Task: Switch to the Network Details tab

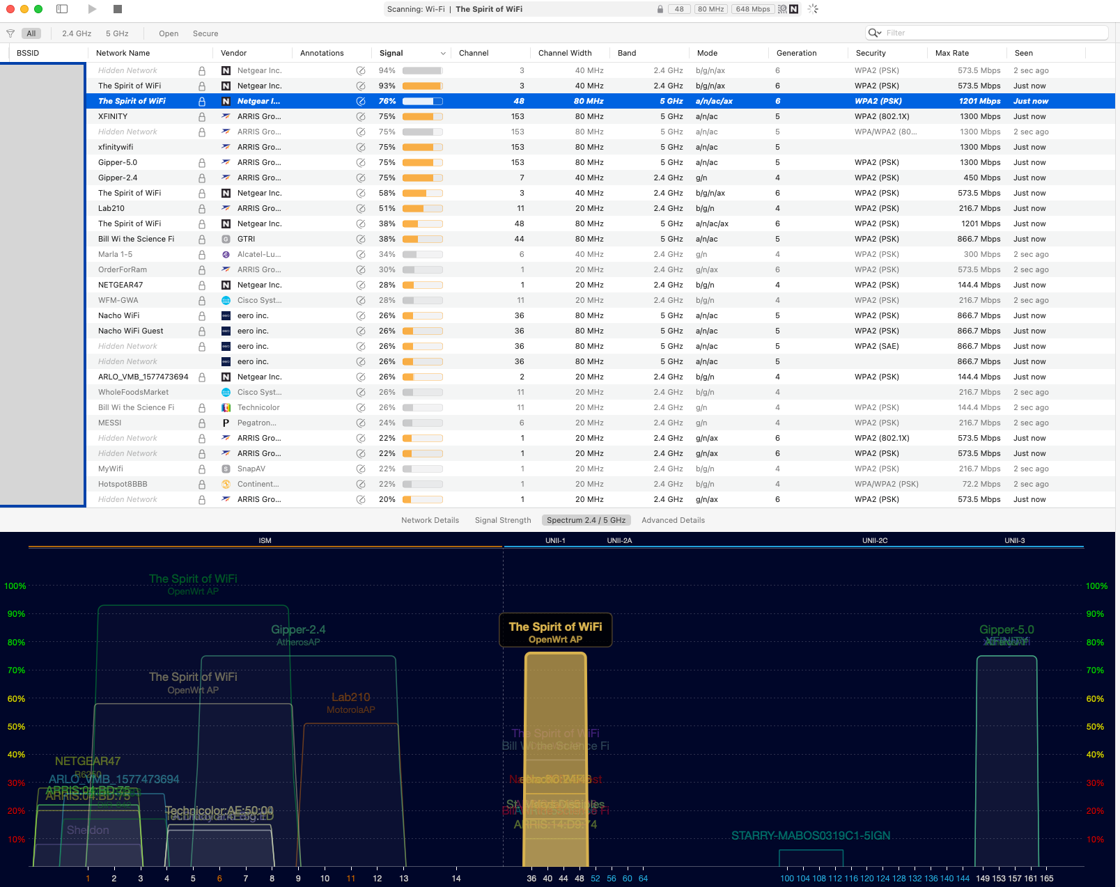Action: 430,520
